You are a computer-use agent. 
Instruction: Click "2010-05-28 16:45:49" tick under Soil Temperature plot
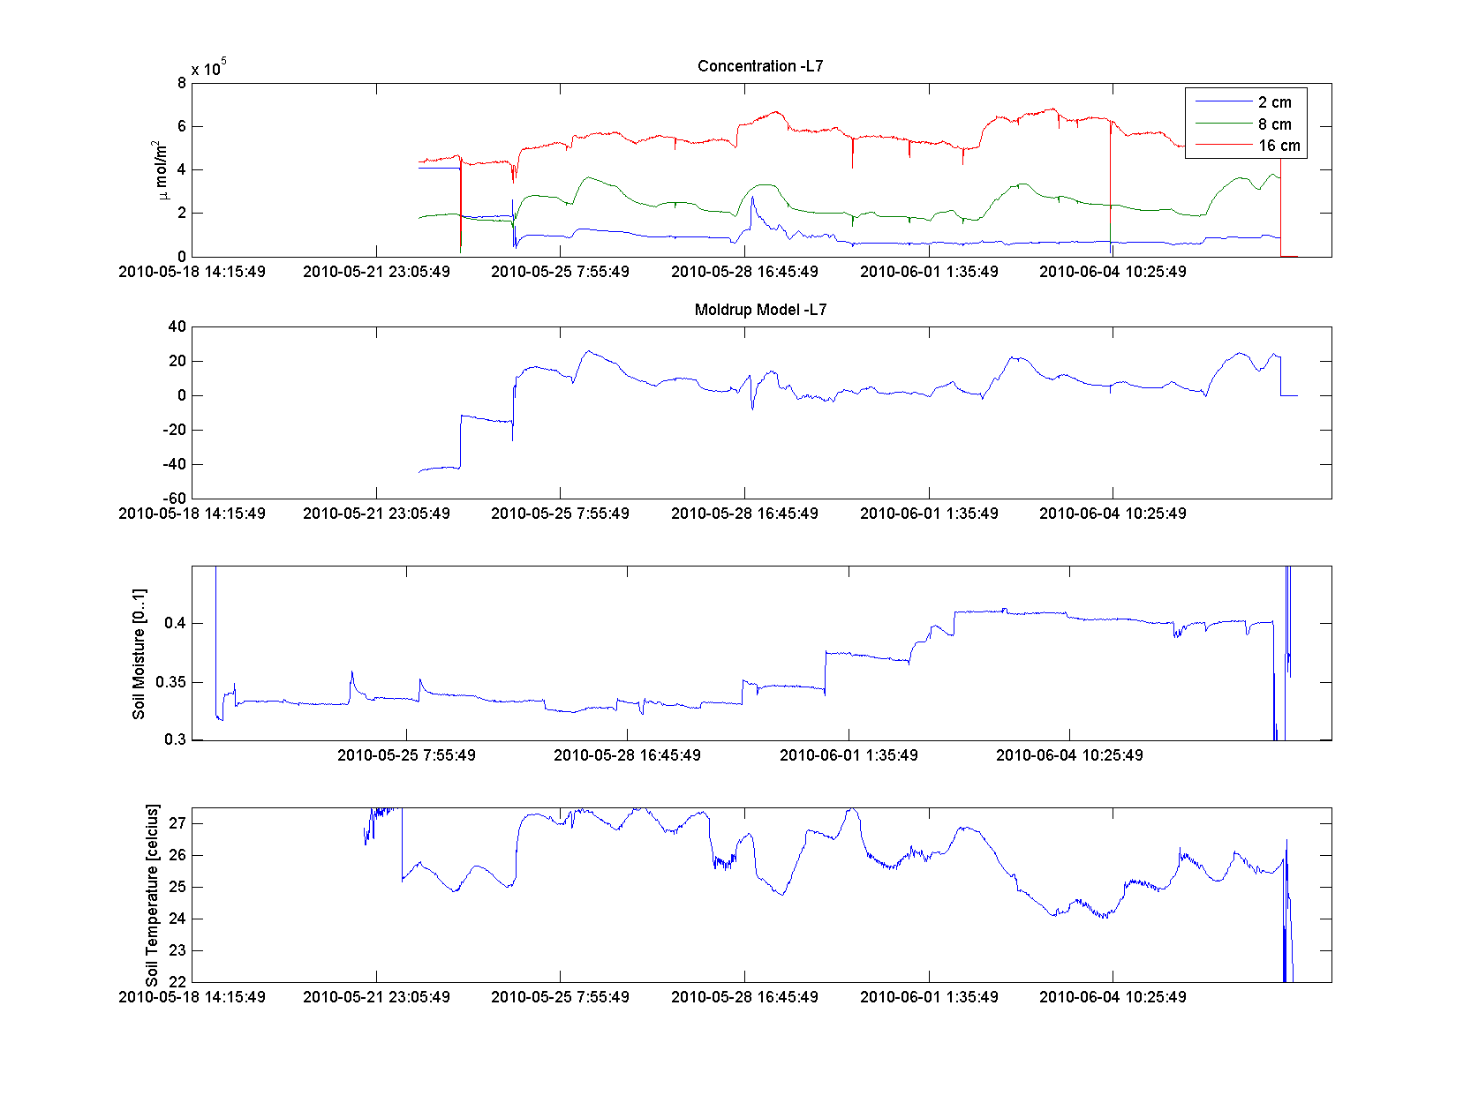[x=744, y=997]
